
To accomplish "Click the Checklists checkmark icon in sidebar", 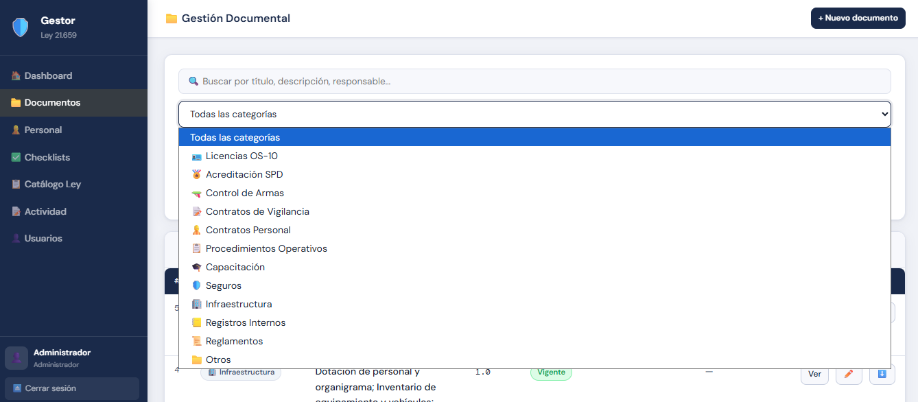I will (x=16, y=157).
